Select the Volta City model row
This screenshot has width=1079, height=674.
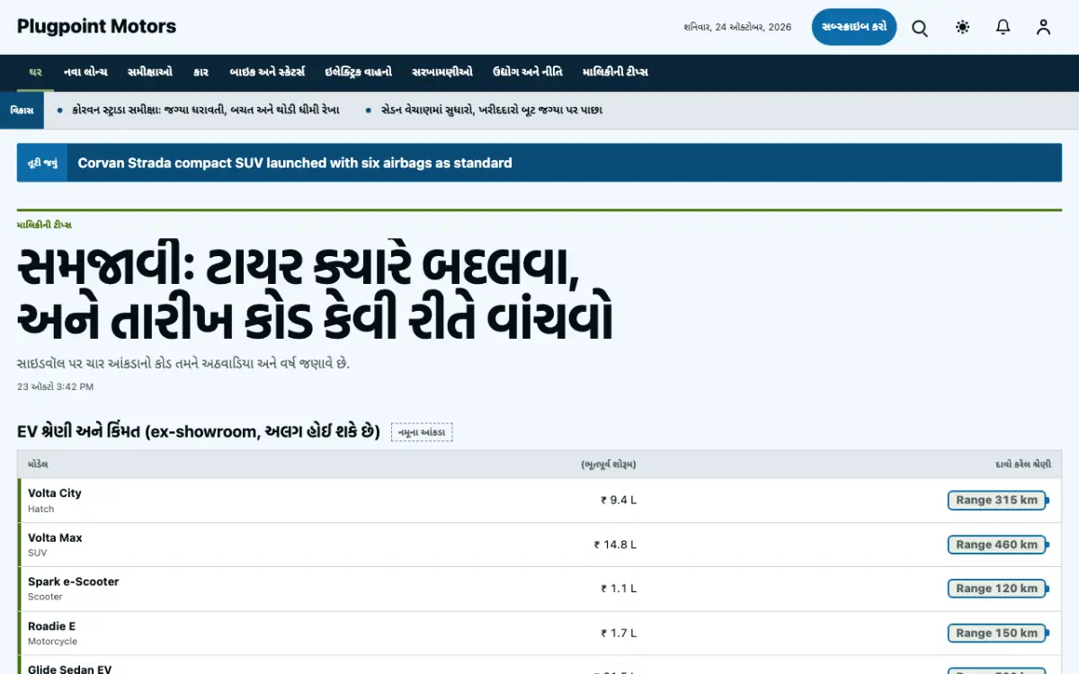[x=539, y=501]
